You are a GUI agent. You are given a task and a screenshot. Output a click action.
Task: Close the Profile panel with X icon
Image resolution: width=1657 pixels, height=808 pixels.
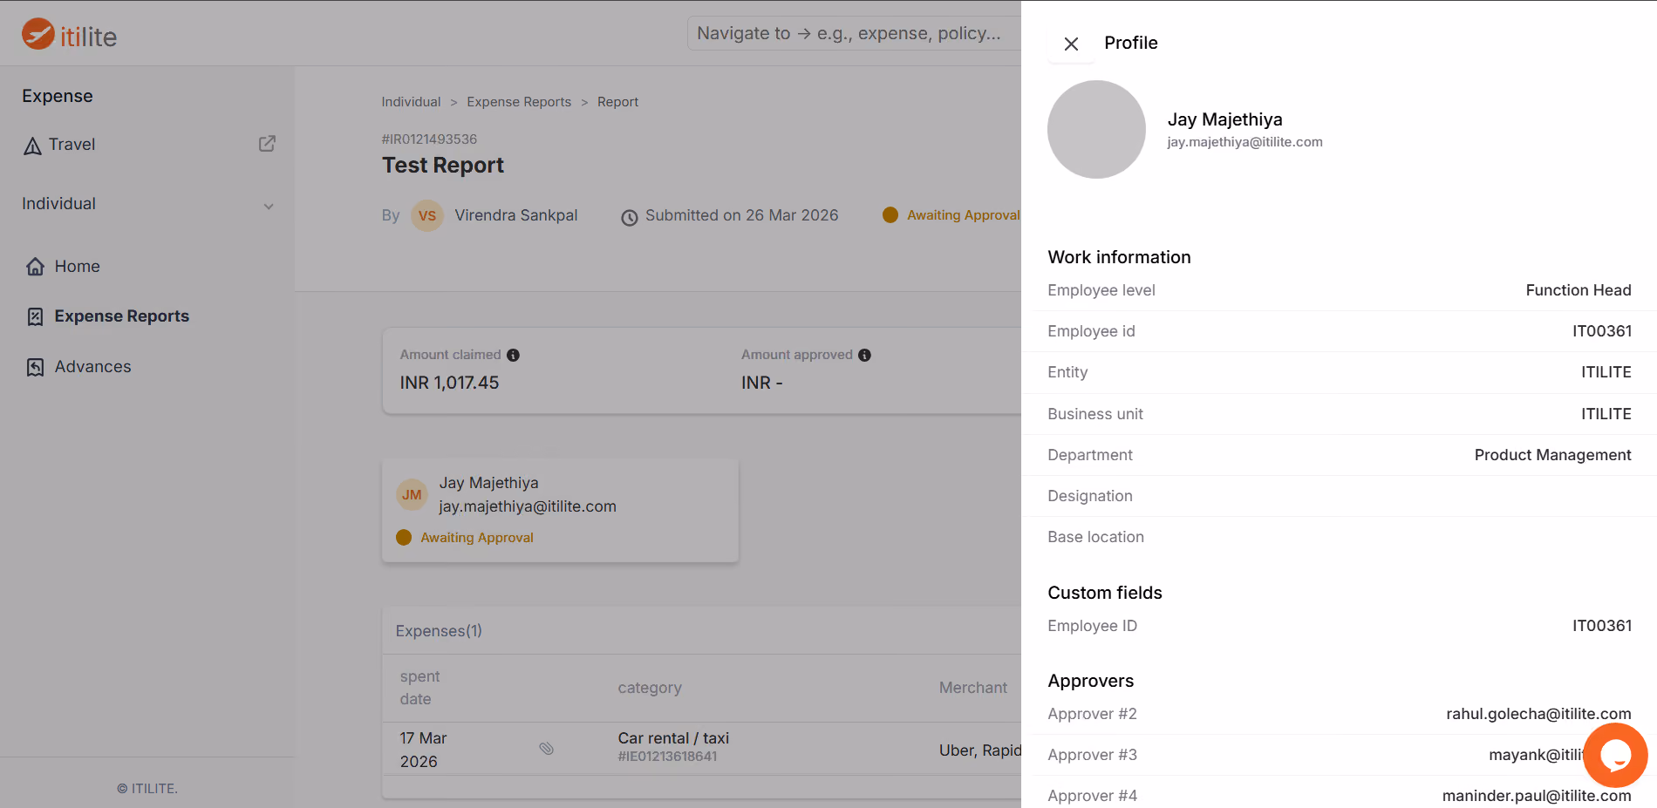(x=1071, y=44)
